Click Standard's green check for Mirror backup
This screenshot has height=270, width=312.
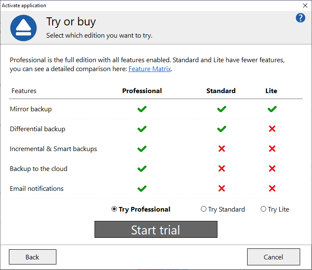tap(221, 109)
